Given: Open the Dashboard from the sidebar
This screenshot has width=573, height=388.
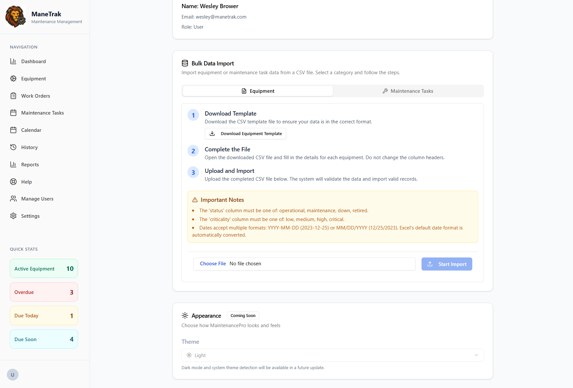Looking at the screenshot, I should [x=34, y=61].
